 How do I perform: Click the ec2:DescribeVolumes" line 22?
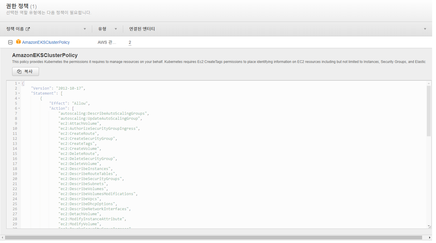(83, 189)
